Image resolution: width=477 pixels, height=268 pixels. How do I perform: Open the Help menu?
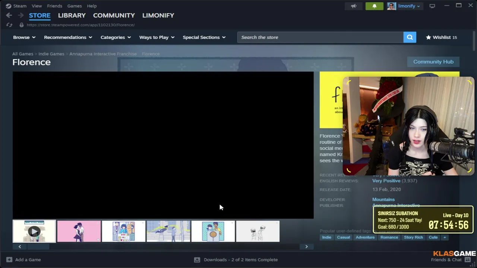point(92,6)
